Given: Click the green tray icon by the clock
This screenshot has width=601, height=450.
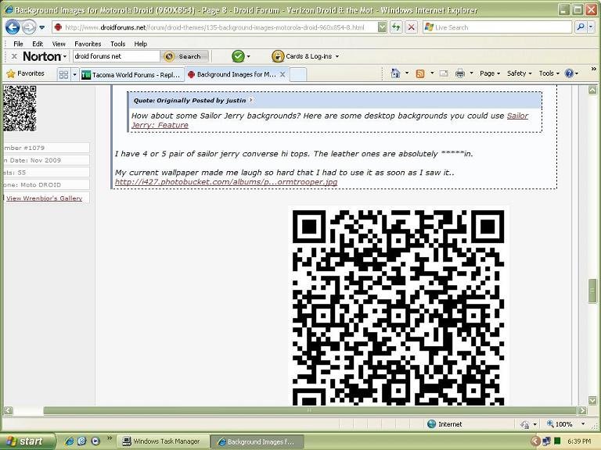Looking at the screenshot, I should tap(558, 441).
